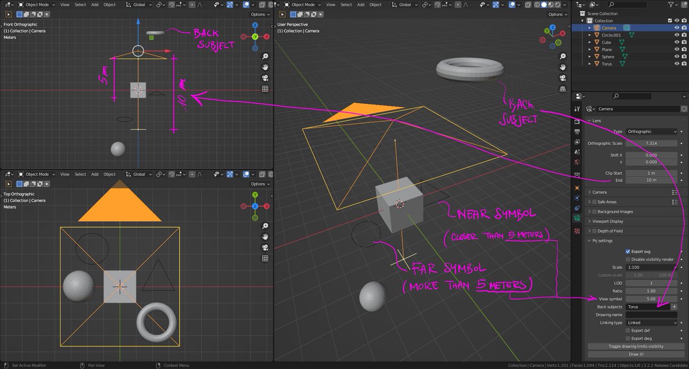Click the Draw it! button
Image resolution: width=689 pixels, height=369 pixels.
coord(636,355)
